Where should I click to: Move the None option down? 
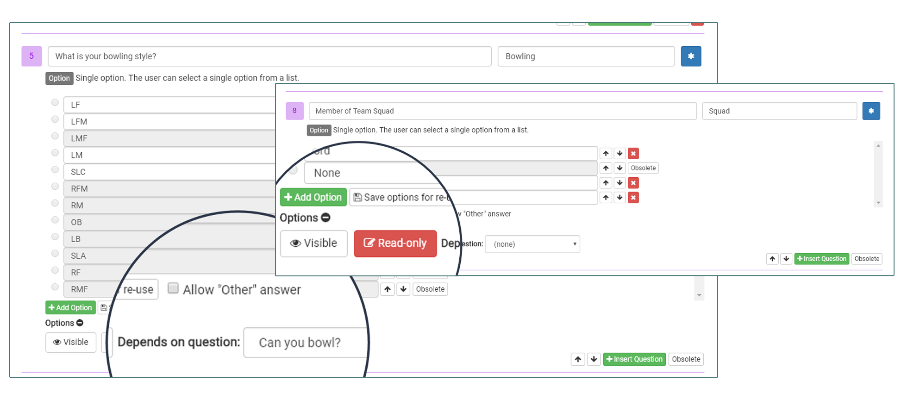point(619,168)
